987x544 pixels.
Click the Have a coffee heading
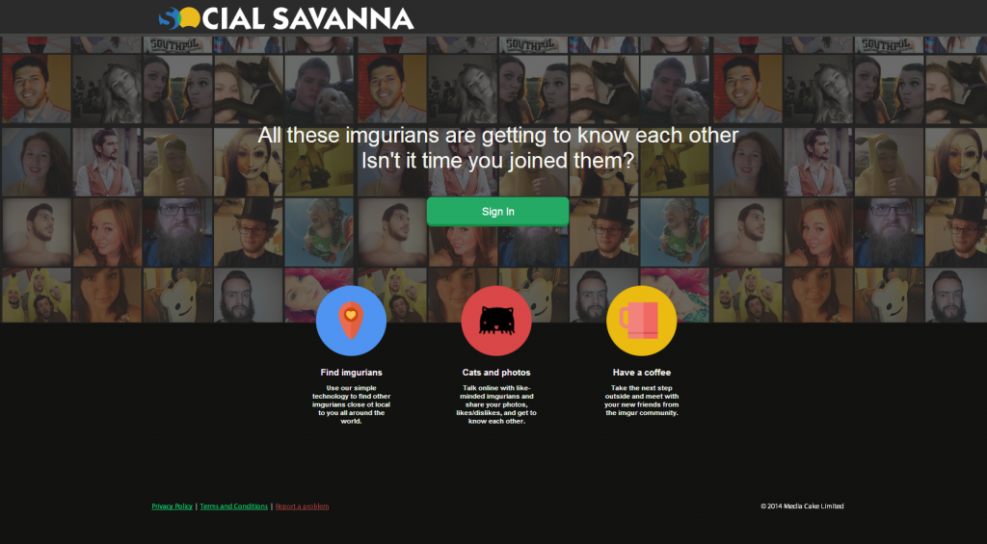click(641, 373)
